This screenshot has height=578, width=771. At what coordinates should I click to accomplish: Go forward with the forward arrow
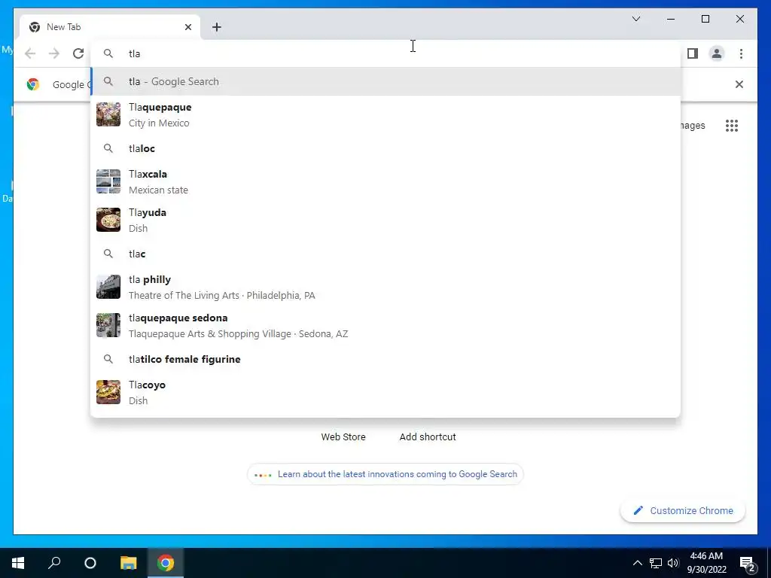(54, 53)
